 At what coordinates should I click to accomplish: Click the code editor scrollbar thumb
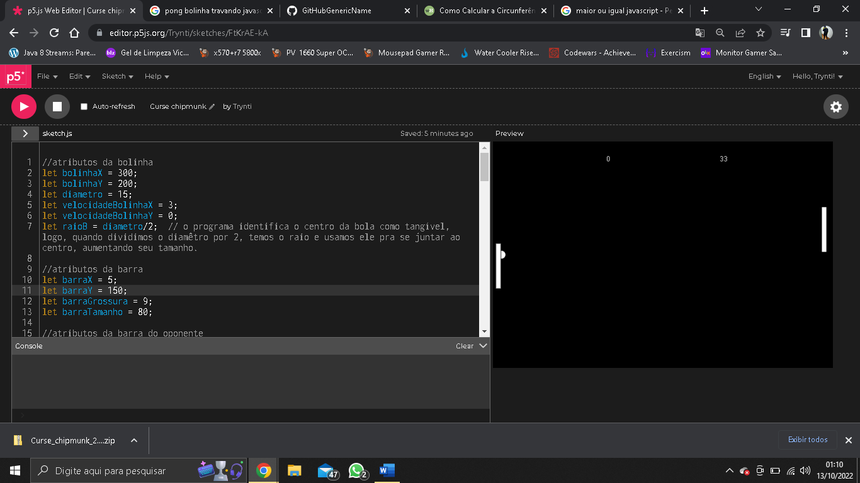[x=484, y=167]
